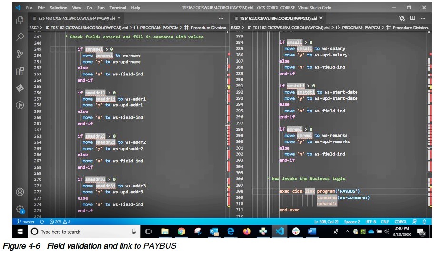Click the Accounts icon in activity bar
The image size is (436, 253).
(20, 192)
